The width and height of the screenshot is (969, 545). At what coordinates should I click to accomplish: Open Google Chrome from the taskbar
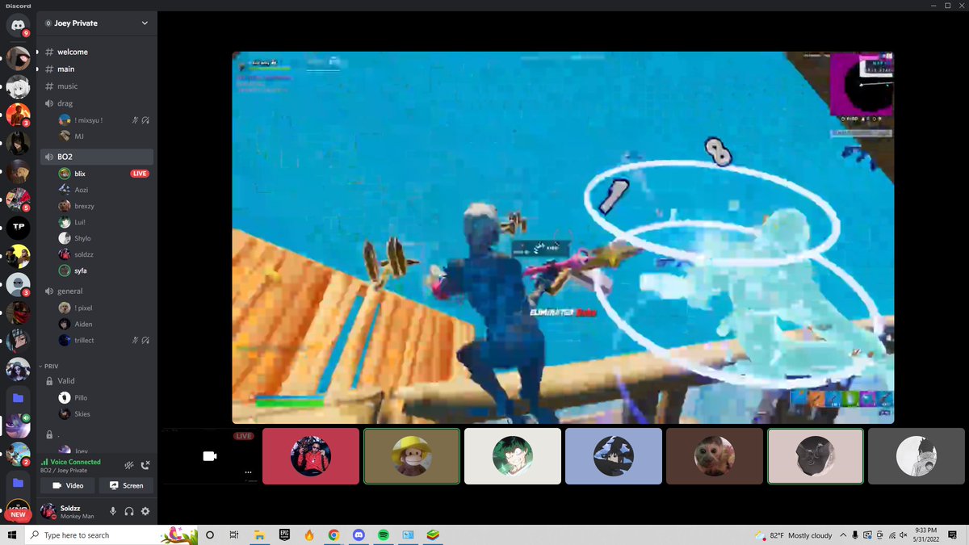333,535
